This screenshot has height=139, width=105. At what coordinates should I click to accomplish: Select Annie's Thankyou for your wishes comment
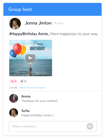click(39, 101)
